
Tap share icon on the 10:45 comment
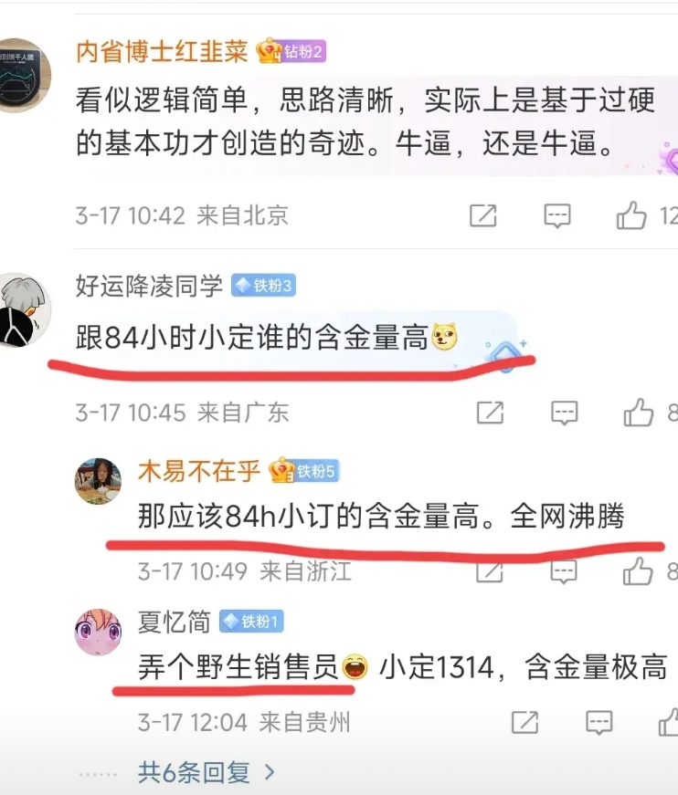tap(491, 413)
